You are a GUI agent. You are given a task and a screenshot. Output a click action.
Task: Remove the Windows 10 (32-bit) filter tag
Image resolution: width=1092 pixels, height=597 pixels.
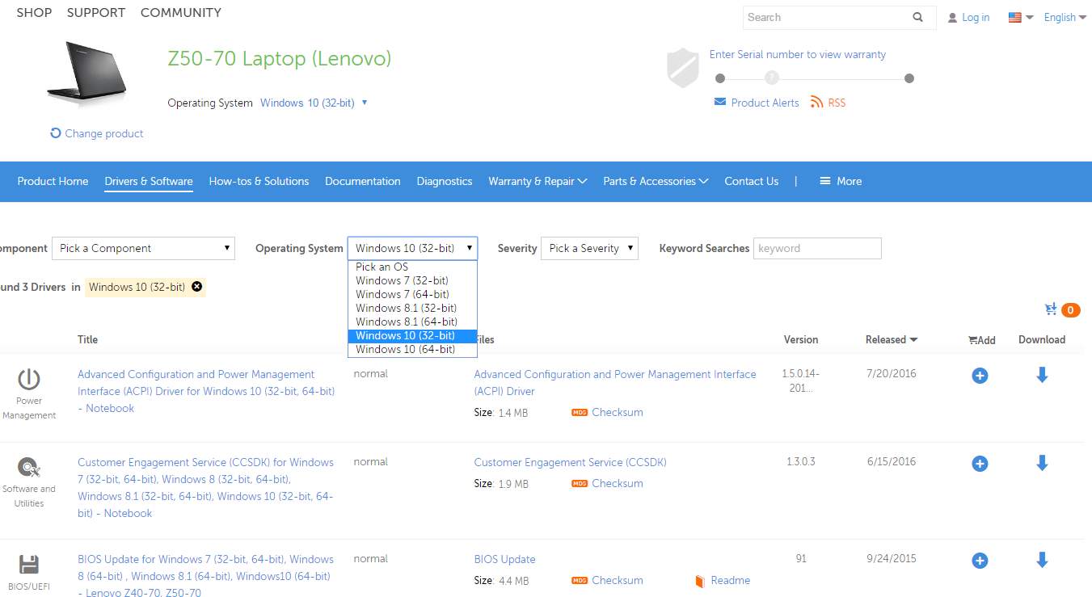pos(197,287)
